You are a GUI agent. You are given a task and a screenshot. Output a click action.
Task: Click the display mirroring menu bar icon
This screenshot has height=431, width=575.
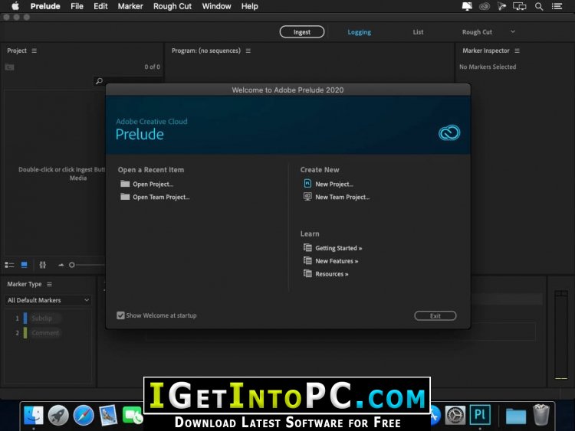click(x=519, y=6)
